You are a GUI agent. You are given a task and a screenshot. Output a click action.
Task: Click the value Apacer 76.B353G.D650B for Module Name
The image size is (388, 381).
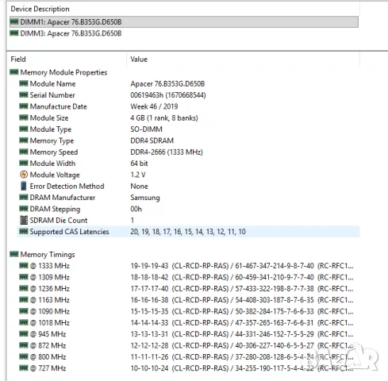(x=167, y=84)
